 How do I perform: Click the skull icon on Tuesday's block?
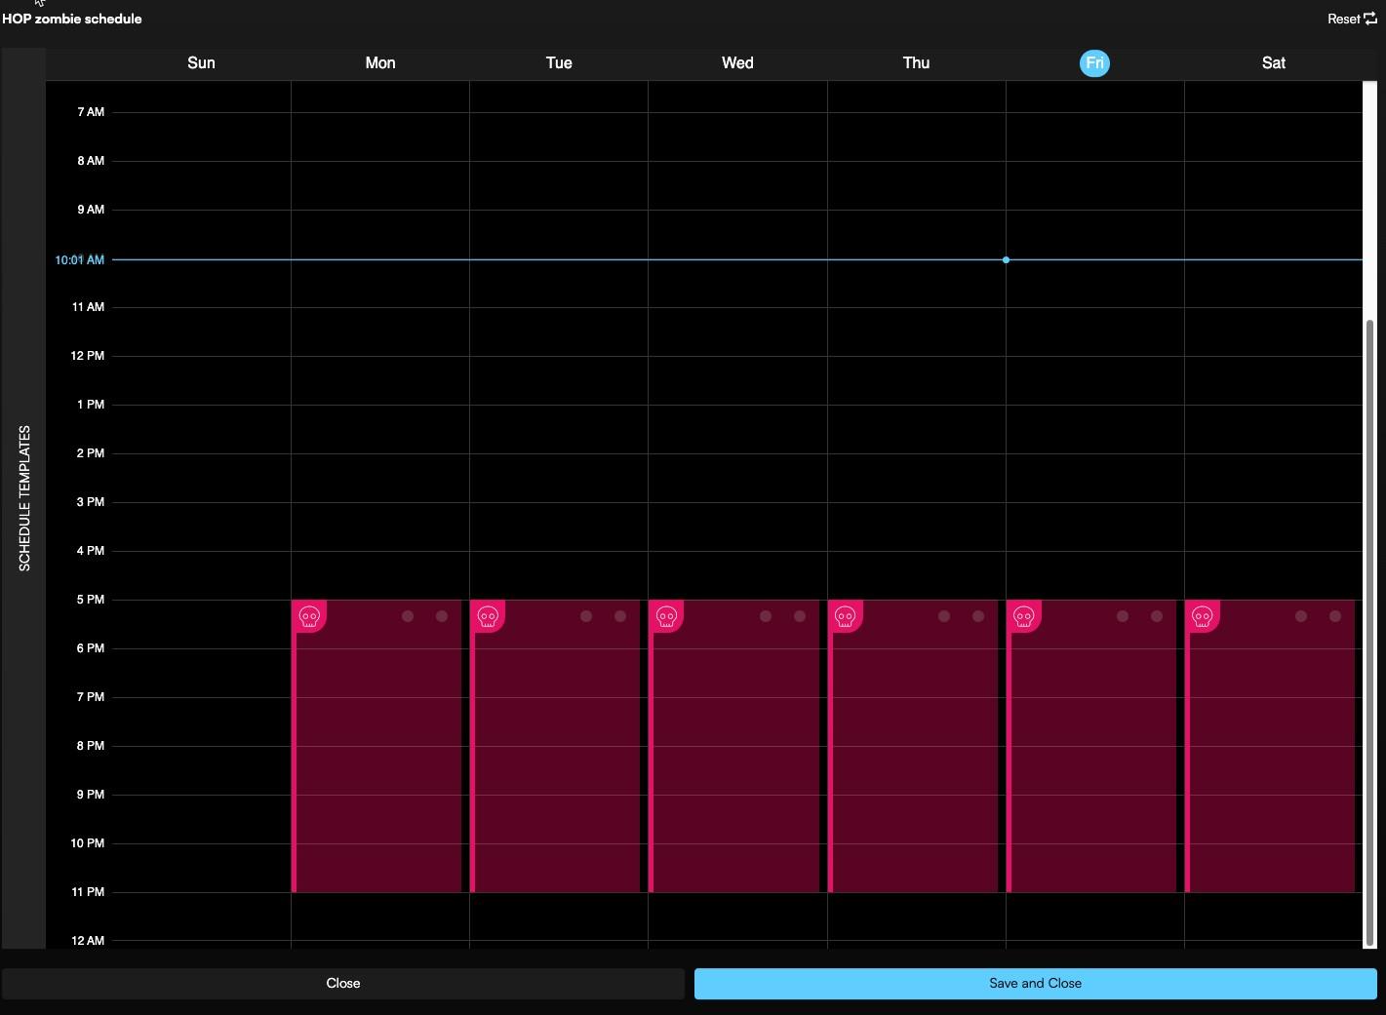pyautogui.click(x=488, y=616)
